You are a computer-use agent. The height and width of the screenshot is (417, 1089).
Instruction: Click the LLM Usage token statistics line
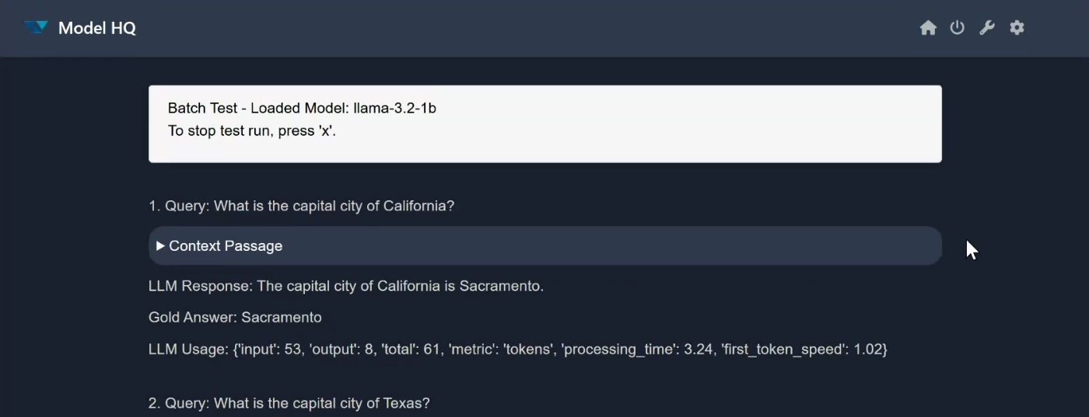click(517, 349)
